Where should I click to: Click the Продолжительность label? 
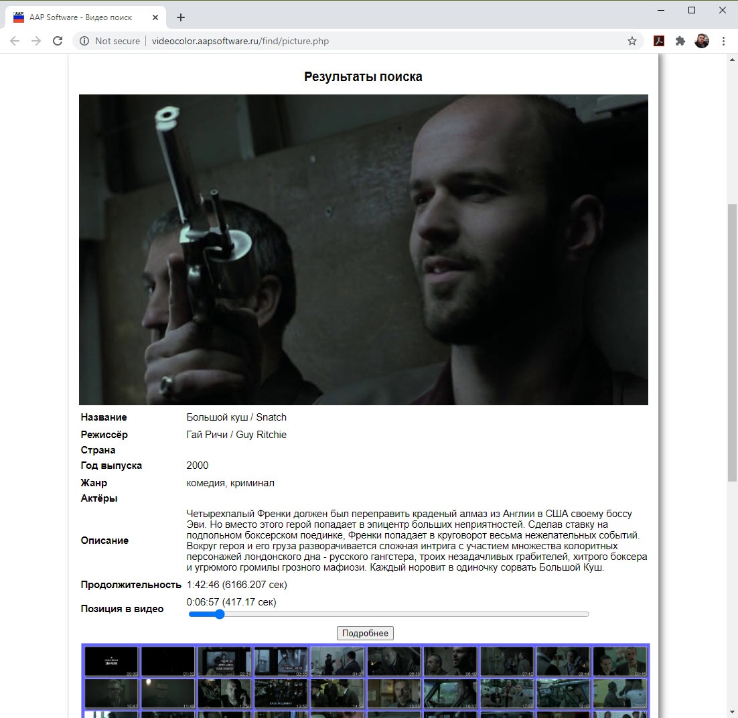(x=131, y=585)
